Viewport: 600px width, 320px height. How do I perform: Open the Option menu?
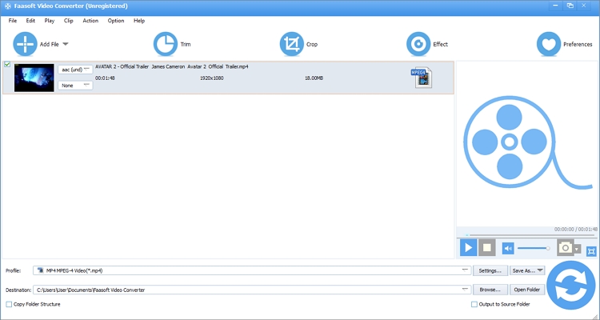pos(116,21)
